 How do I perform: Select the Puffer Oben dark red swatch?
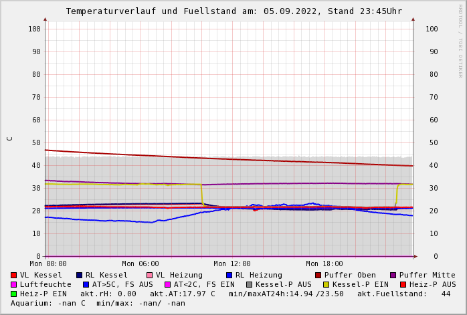pyautogui.click(x=318, y=275)
